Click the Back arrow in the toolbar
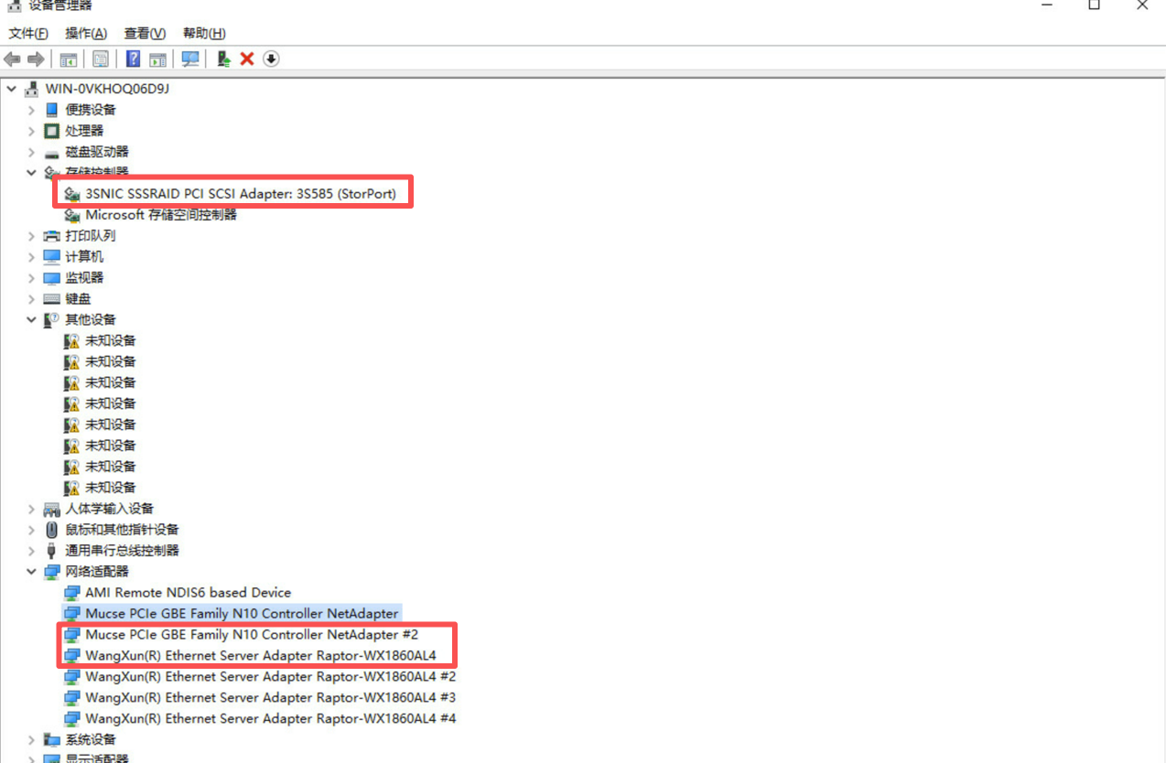This screenshot has width=1166, height=763. pos(12,59)
